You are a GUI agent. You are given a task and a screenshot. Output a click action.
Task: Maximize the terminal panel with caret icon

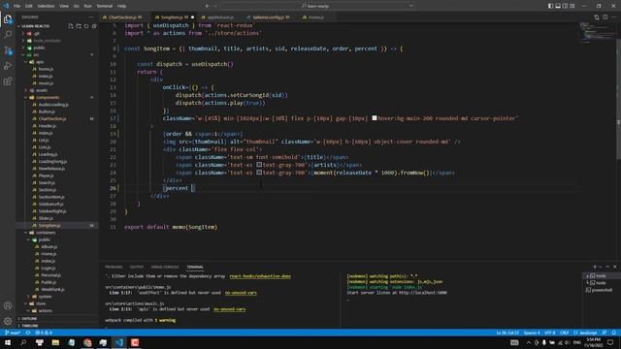[x=607, y=268]
